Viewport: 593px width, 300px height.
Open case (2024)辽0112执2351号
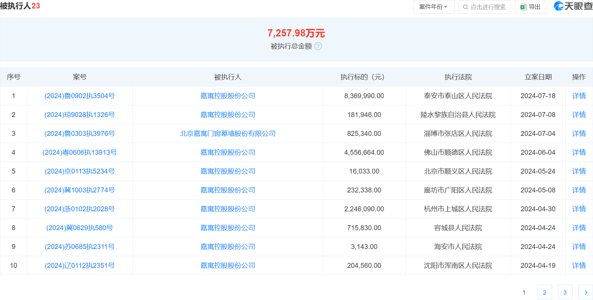80,266
